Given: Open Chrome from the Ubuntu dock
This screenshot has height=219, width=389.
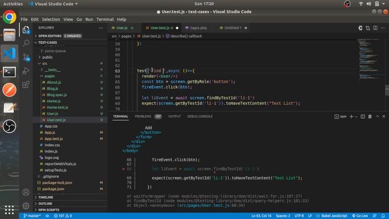Looking at the screenshot, I should [x=10, y=17].
